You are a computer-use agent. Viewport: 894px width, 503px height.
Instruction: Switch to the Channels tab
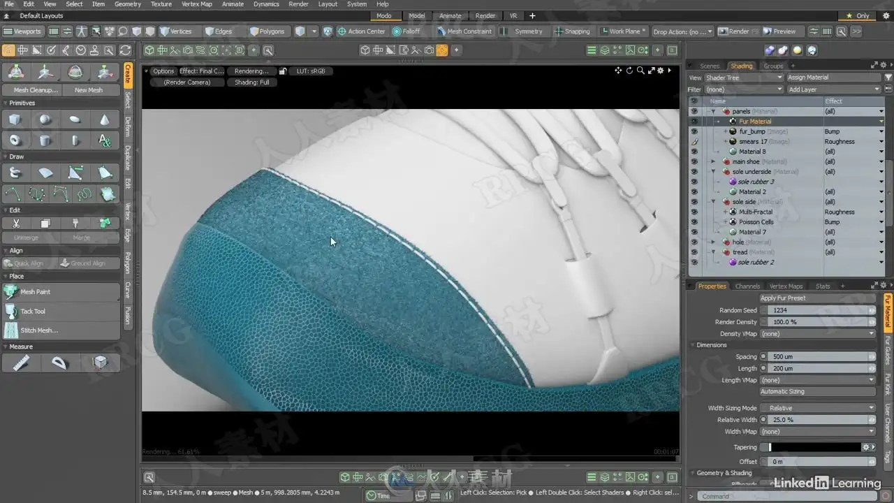[747, 286]
